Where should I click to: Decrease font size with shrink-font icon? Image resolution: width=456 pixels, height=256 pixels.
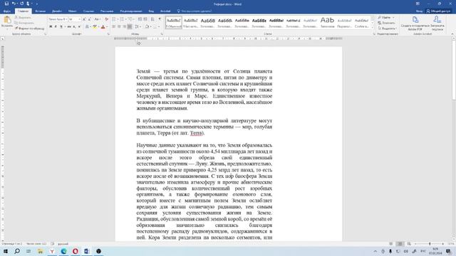click(x=89, y=19)
